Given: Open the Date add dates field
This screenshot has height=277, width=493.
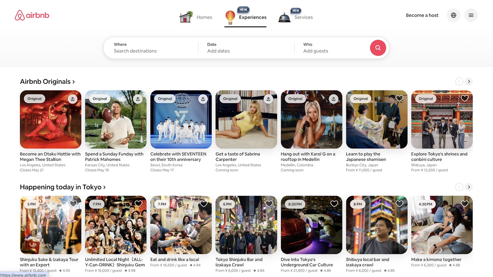Looking at the screenshot, I should pyautogui.click(x=246, y=48).
